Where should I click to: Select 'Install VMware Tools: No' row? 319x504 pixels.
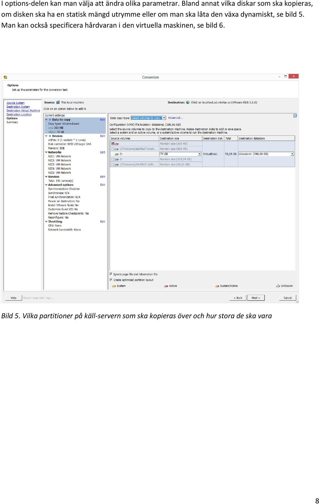[63, 205]
